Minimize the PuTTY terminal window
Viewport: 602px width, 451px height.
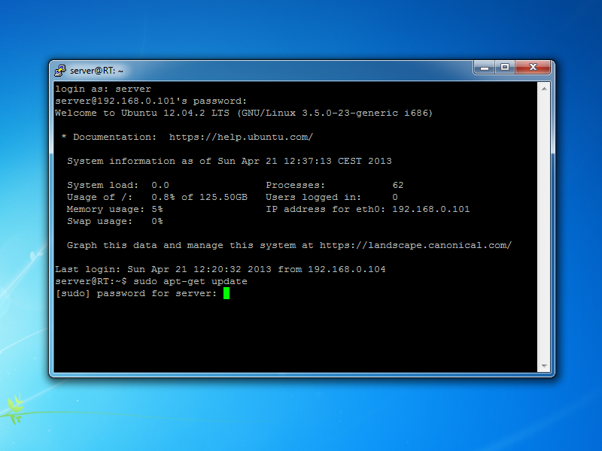coord(484,68)
